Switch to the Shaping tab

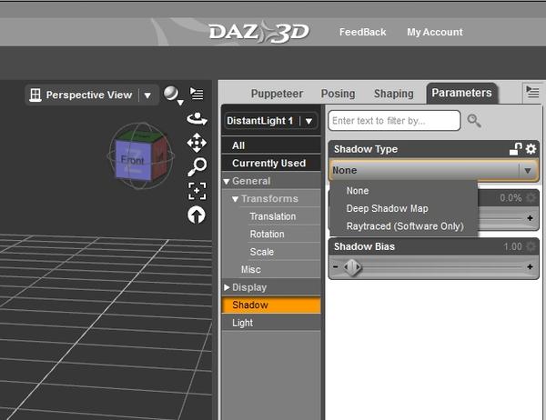point(393,94)
